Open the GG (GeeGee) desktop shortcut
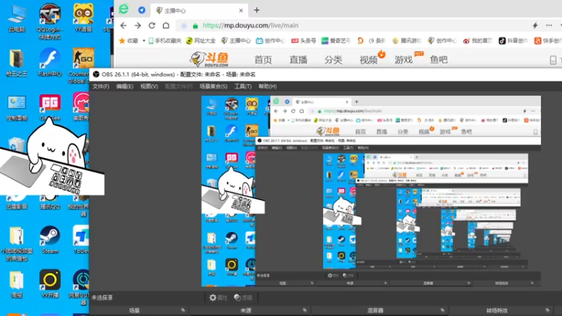The height and width of the screenshot is (316, 562). [50, 107]
